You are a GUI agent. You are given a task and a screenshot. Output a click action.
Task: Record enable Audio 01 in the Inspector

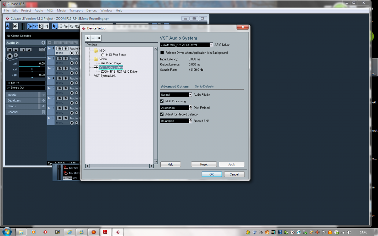click(x=10, y=56)
